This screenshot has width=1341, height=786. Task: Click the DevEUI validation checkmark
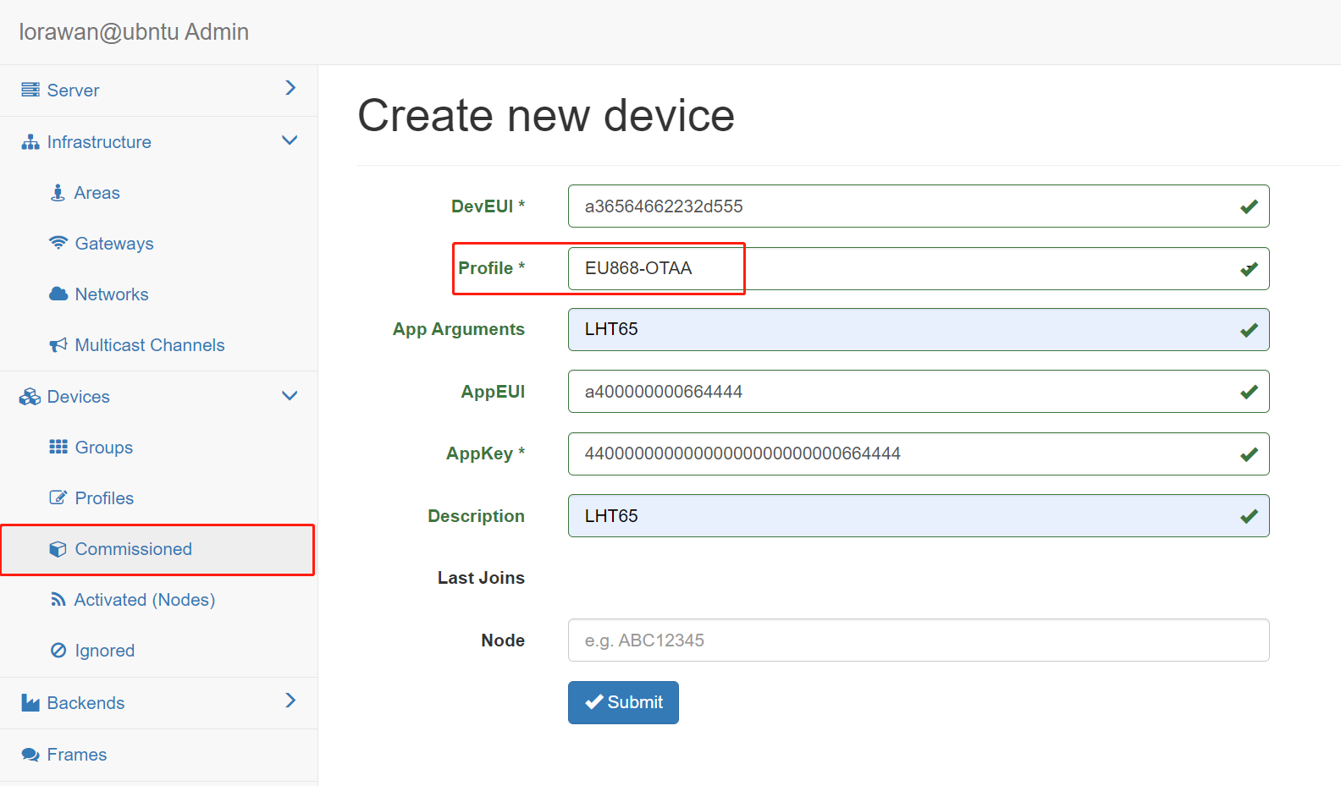pyautogui.click(x=1249, y=206)
